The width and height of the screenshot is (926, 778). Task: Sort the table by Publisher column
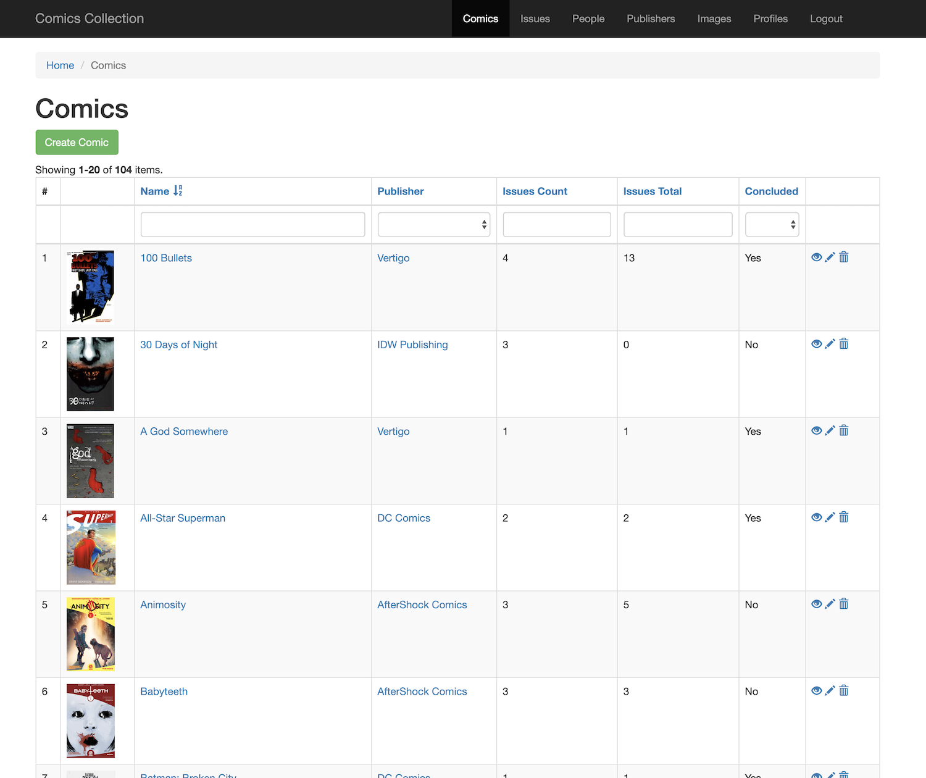point(401,191)
